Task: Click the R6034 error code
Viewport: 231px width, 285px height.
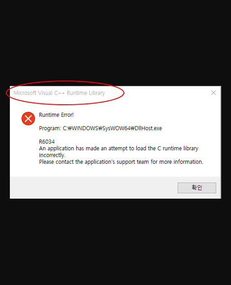Action: coord(47,141)
